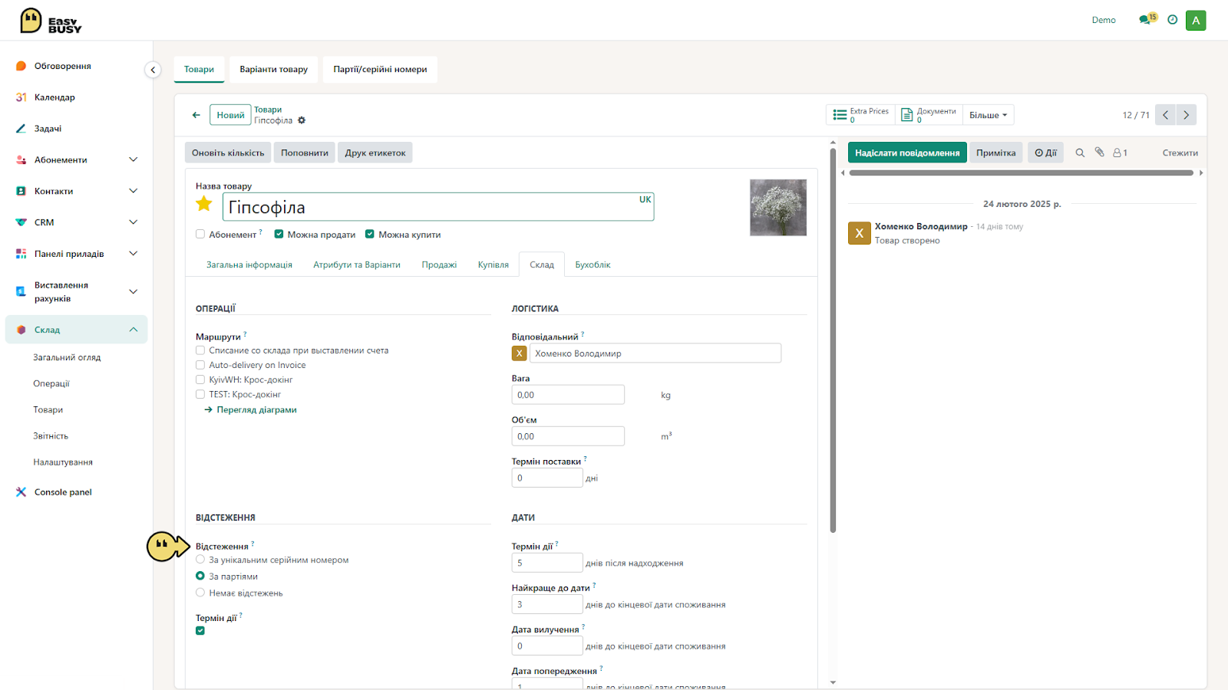This screenshot has height=690, width=1228.
Task: Open the Продажі tab
Action: pyautogui.click(x=439, y=264)
